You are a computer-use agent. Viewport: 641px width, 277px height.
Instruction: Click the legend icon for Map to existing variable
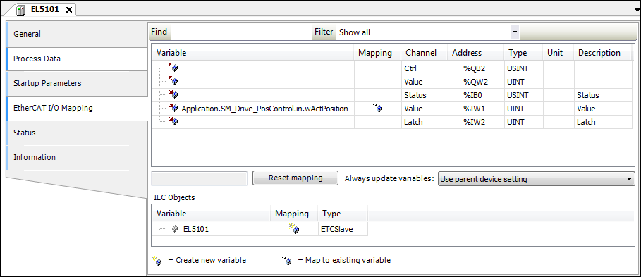pos(286,260)
